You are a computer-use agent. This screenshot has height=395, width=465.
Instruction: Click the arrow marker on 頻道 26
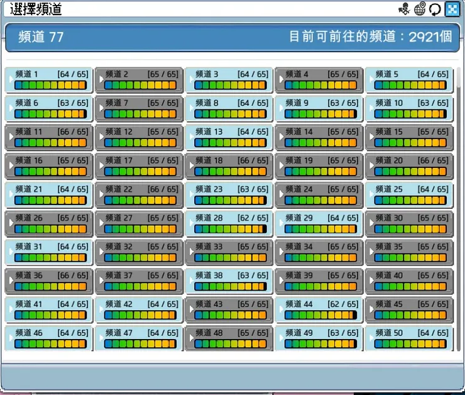(x=11, y=223)
